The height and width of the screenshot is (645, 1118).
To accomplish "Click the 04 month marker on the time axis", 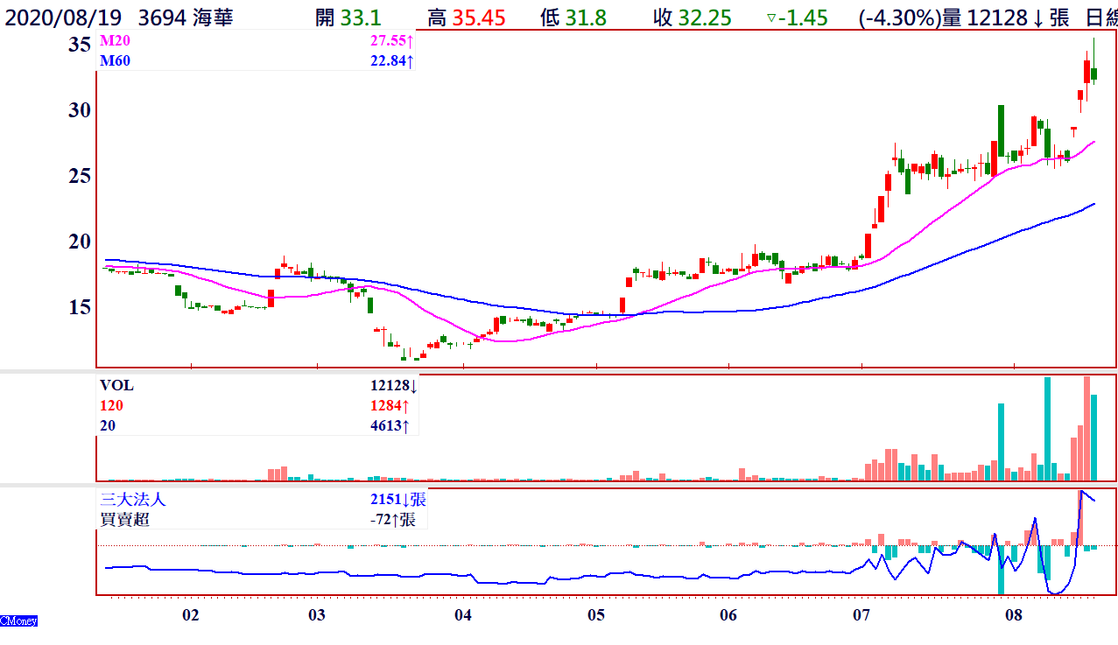I will pyautogui.click(x=463, y=615).
